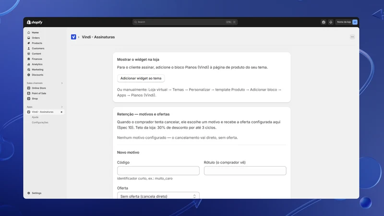The image size is (384, 216).
Task: Click the Retenção — motivos e ofertas heading
Action: tap(143, 114)
